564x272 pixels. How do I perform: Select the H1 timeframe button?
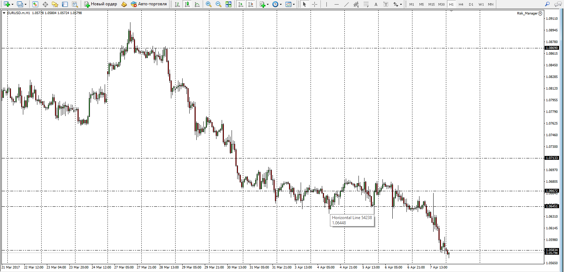451,4
